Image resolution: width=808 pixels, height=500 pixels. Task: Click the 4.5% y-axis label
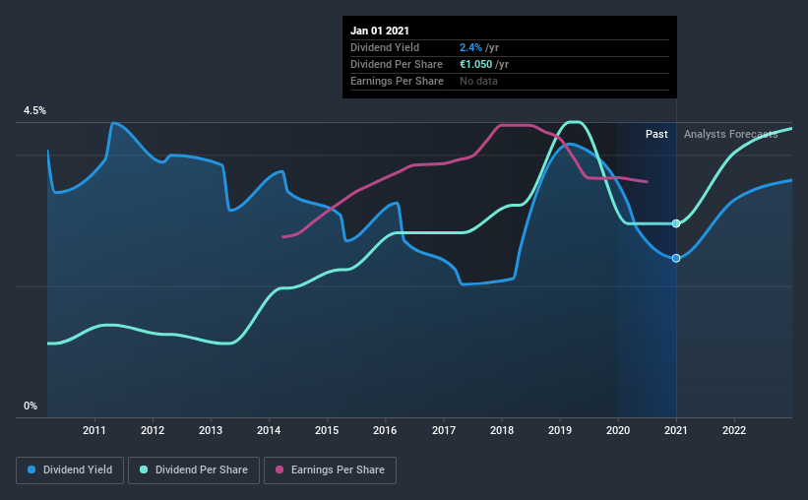[34, 111]
